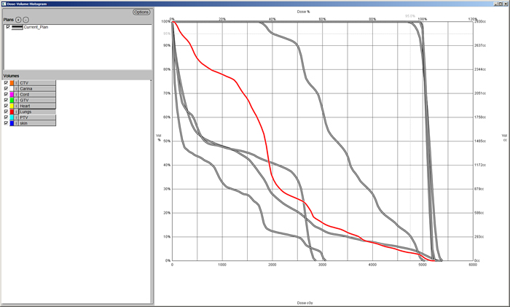Click the remove plan minus icon
The height and width of the screenshot is (307, 510).
coord(25,20)
